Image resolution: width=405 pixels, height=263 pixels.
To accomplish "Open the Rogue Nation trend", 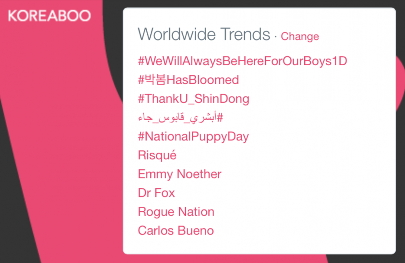I will (176, 212).
